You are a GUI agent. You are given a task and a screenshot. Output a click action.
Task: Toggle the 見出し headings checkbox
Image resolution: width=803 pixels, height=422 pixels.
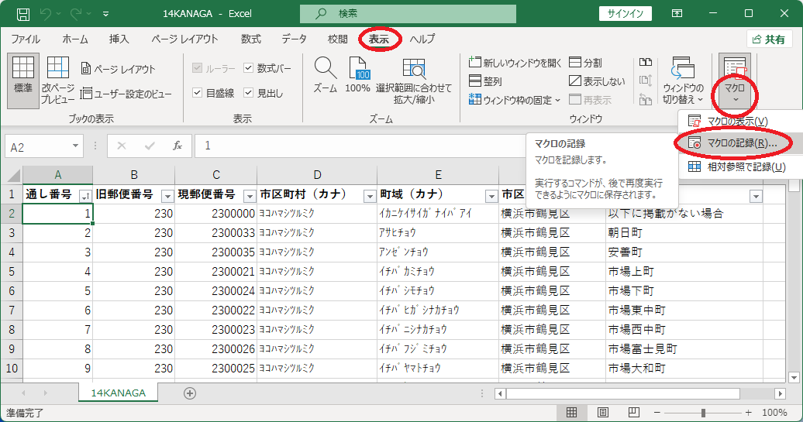[x=248, y=93]
